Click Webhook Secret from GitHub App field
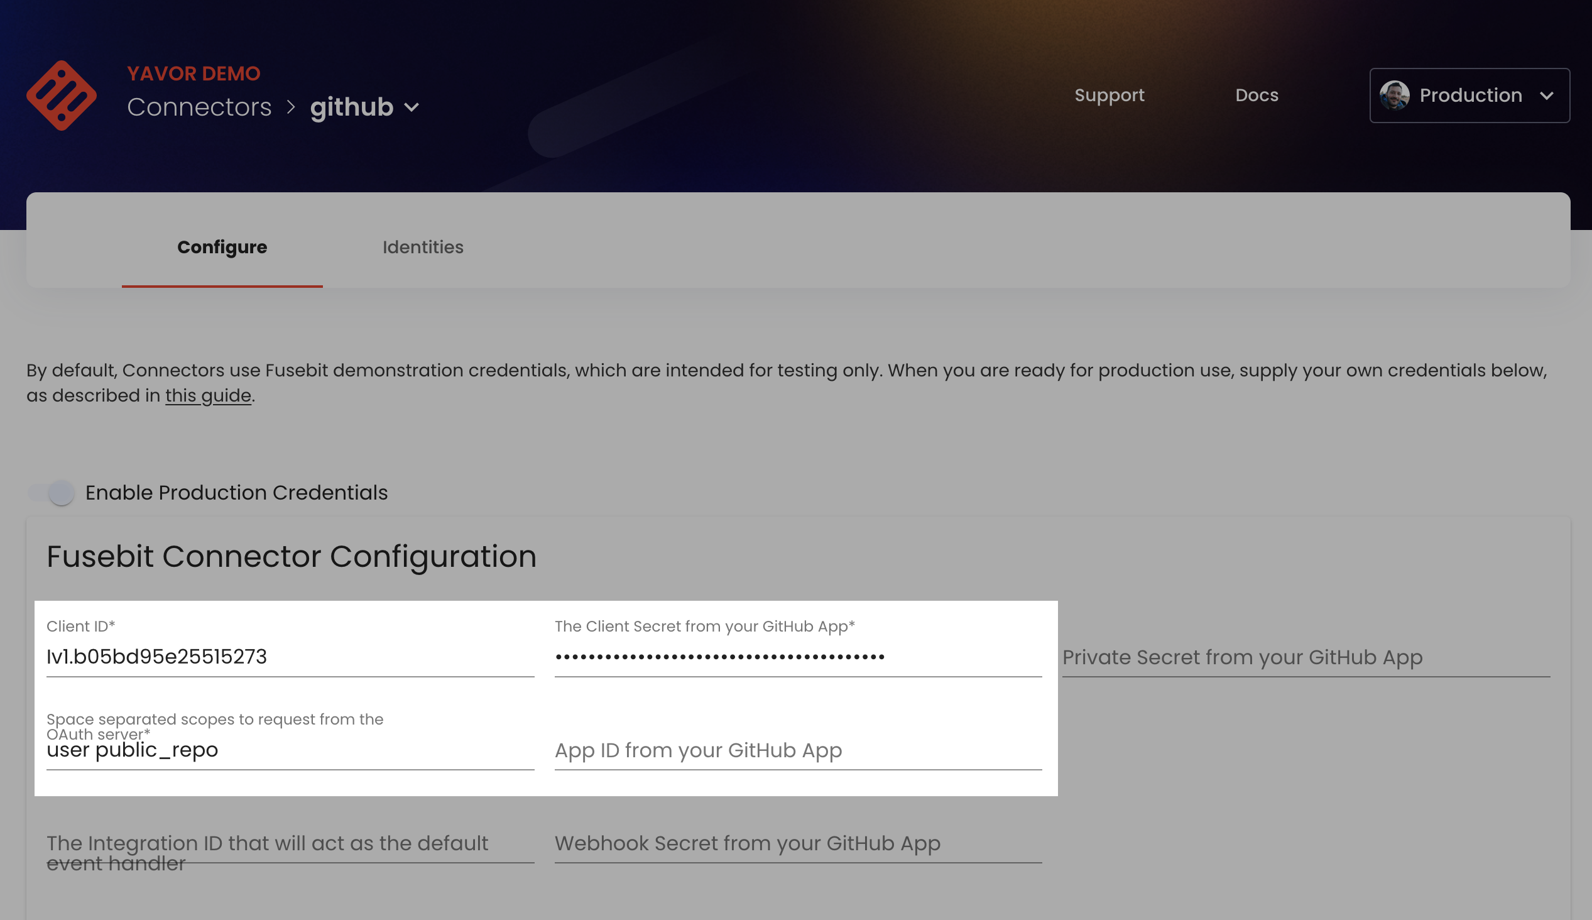This screenshot has height=920, width=1592. pos(799,843)
